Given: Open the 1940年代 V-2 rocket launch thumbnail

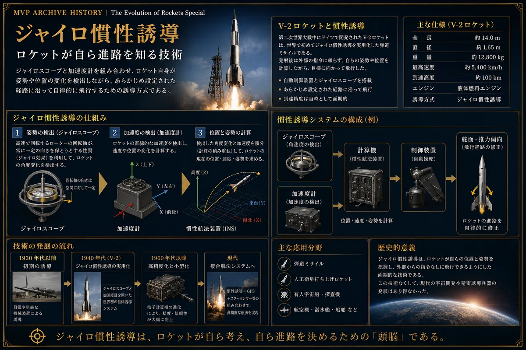Looking at the screenshot, I should click(87, 297).
